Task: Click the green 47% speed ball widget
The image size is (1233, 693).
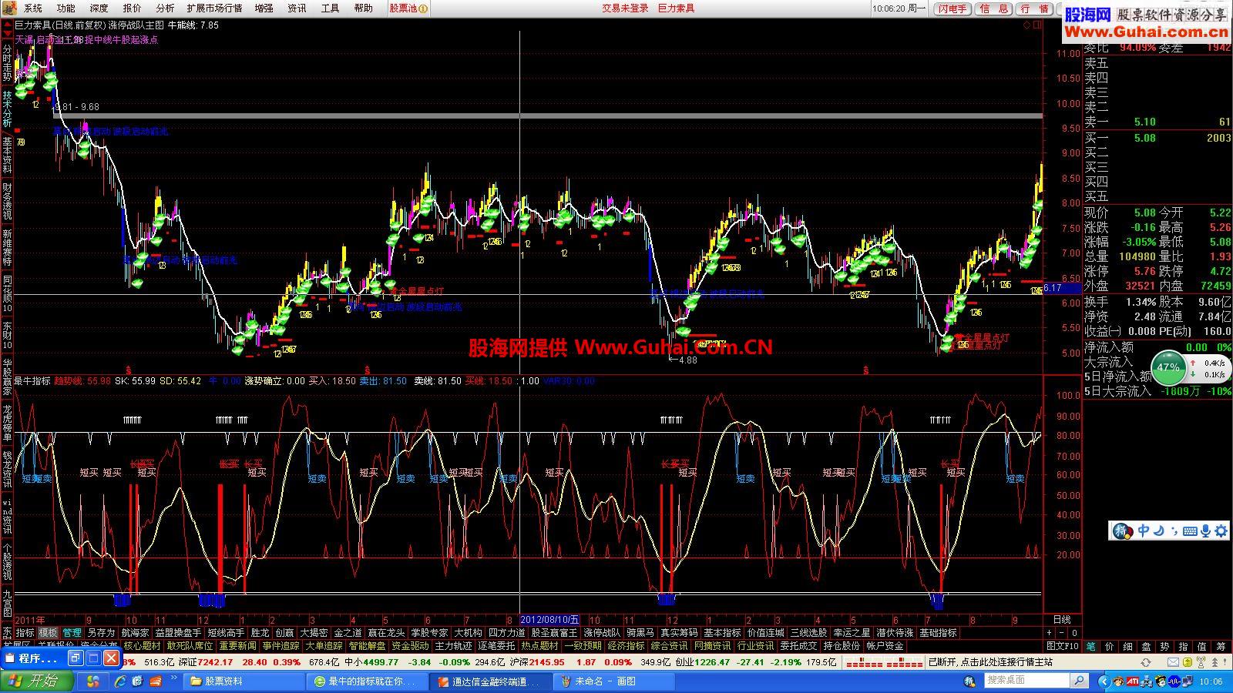Action: pyautogui.click(x=1168, y=367)
